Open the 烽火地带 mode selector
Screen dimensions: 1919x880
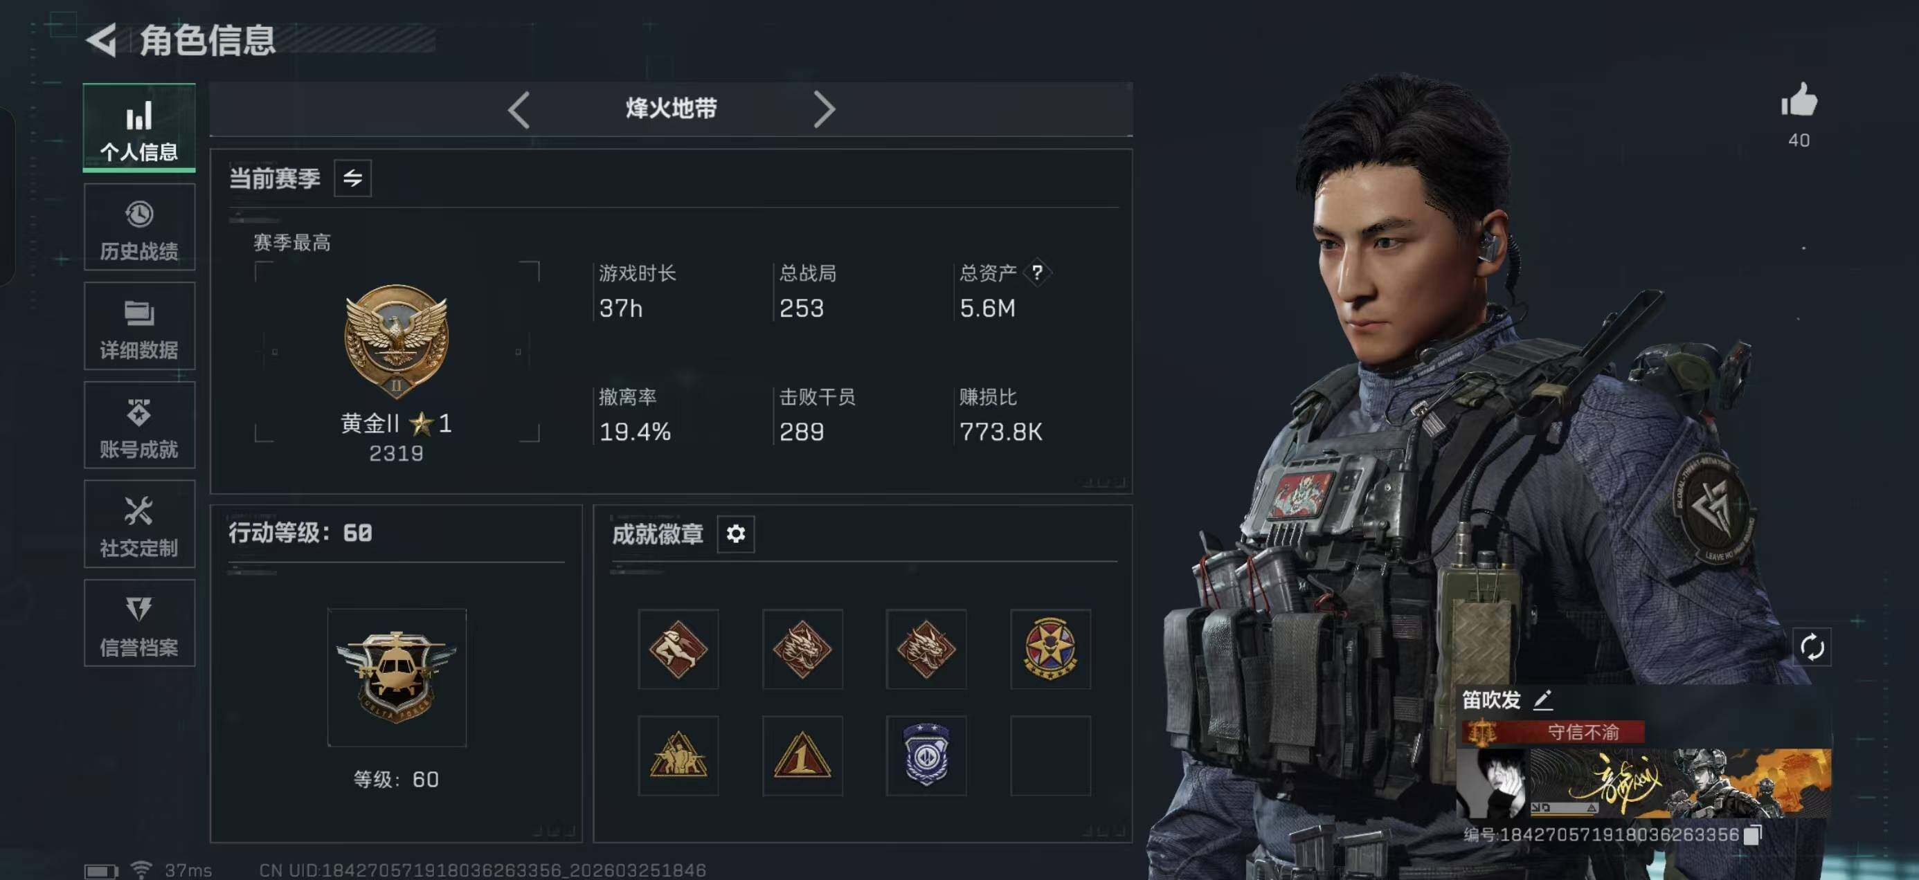coord(670,109)
